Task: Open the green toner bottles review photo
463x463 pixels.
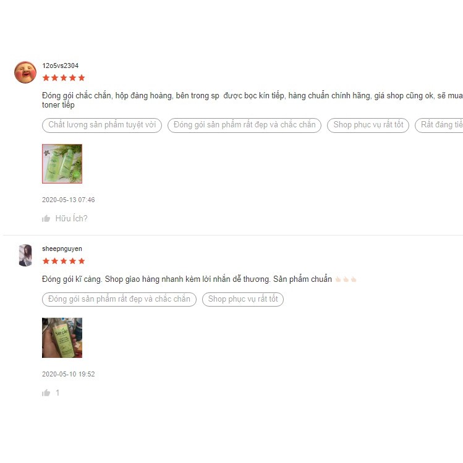Action: (x=62, y=164)
